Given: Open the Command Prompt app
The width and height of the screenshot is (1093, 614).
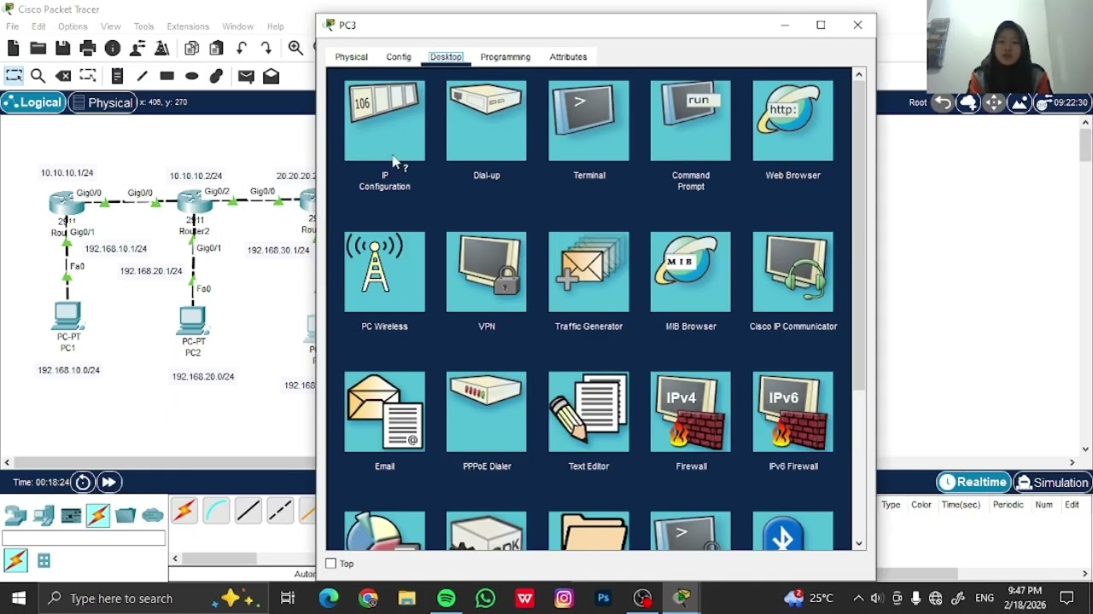Looking at the screenshot, I should (691, 121).
